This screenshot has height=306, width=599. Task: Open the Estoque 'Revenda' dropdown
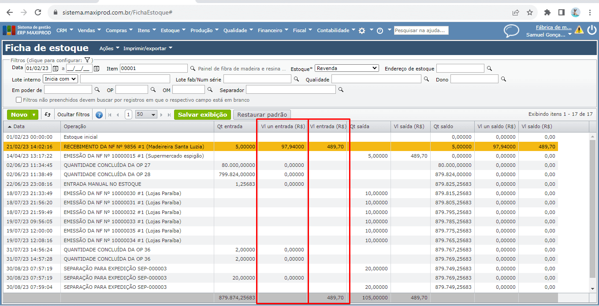(x=347, y=68)
